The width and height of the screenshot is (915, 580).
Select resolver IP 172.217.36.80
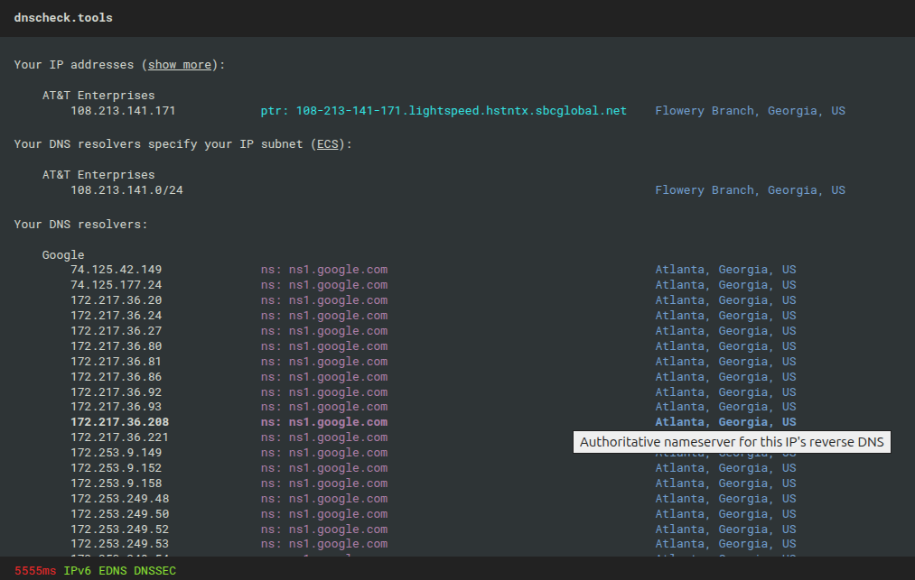point(117,345)
